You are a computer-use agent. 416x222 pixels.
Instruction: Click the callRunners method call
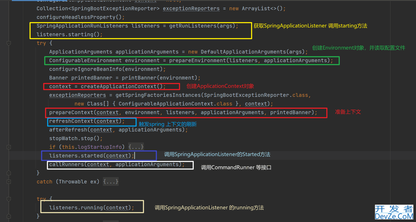pyautogui.click(x=66, y=165)
